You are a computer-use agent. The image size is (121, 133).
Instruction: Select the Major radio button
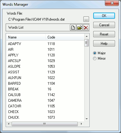click(x=95, y=53)
